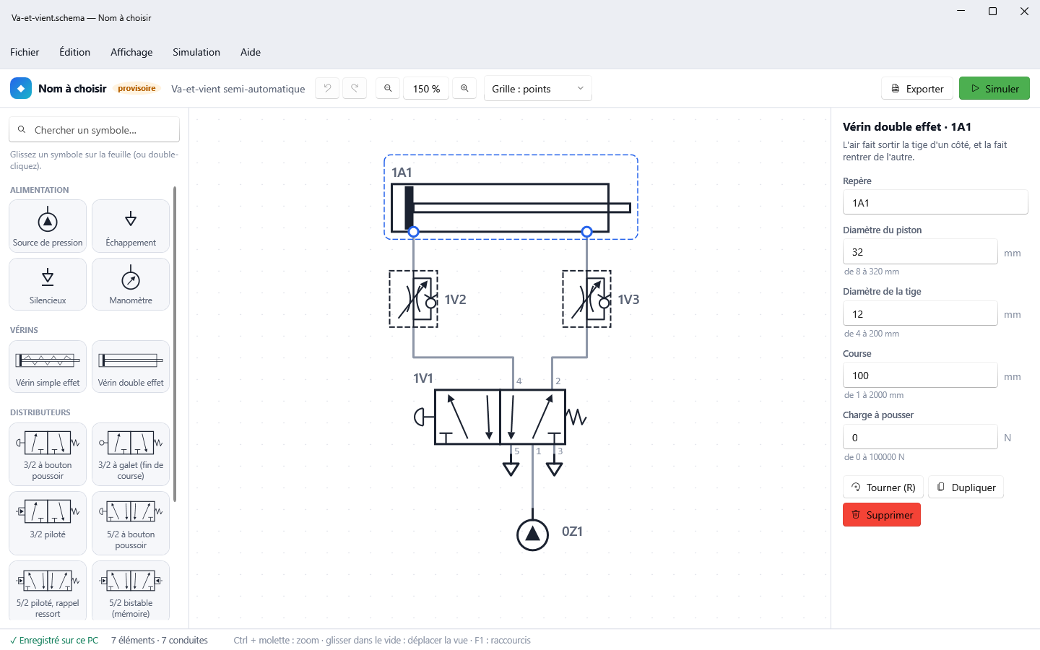The height and width of the screenshot is (650, 1040).
Task: Open the Édition menu
Action: click(75, 52)
